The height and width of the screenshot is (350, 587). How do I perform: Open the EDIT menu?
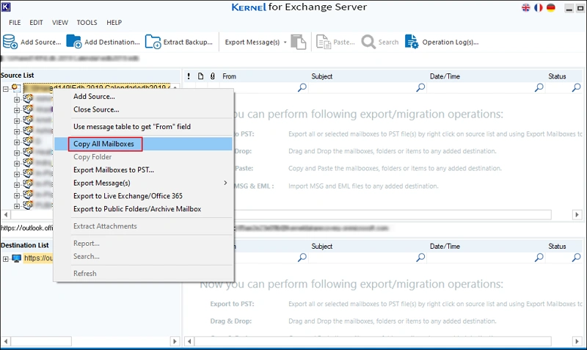point(36,23)
